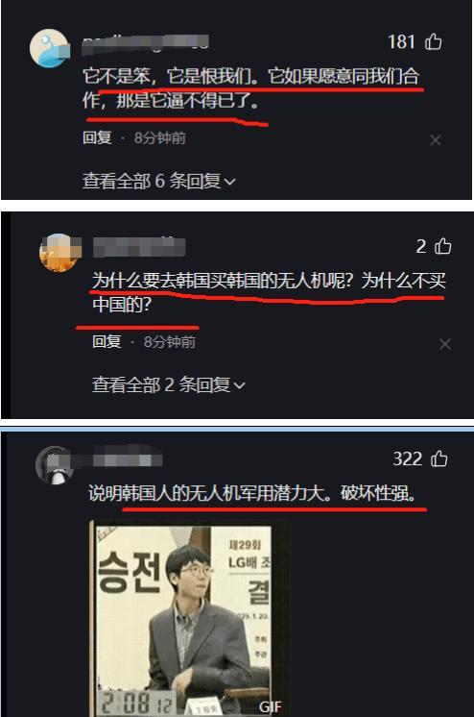The height and width of the screenshot is (717, 474).
Task: Click the 181 like count
Action: click(x=401, y=42)
